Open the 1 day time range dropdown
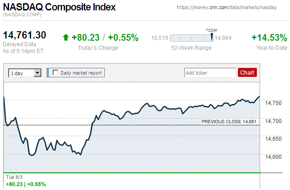 click(25, 72)
